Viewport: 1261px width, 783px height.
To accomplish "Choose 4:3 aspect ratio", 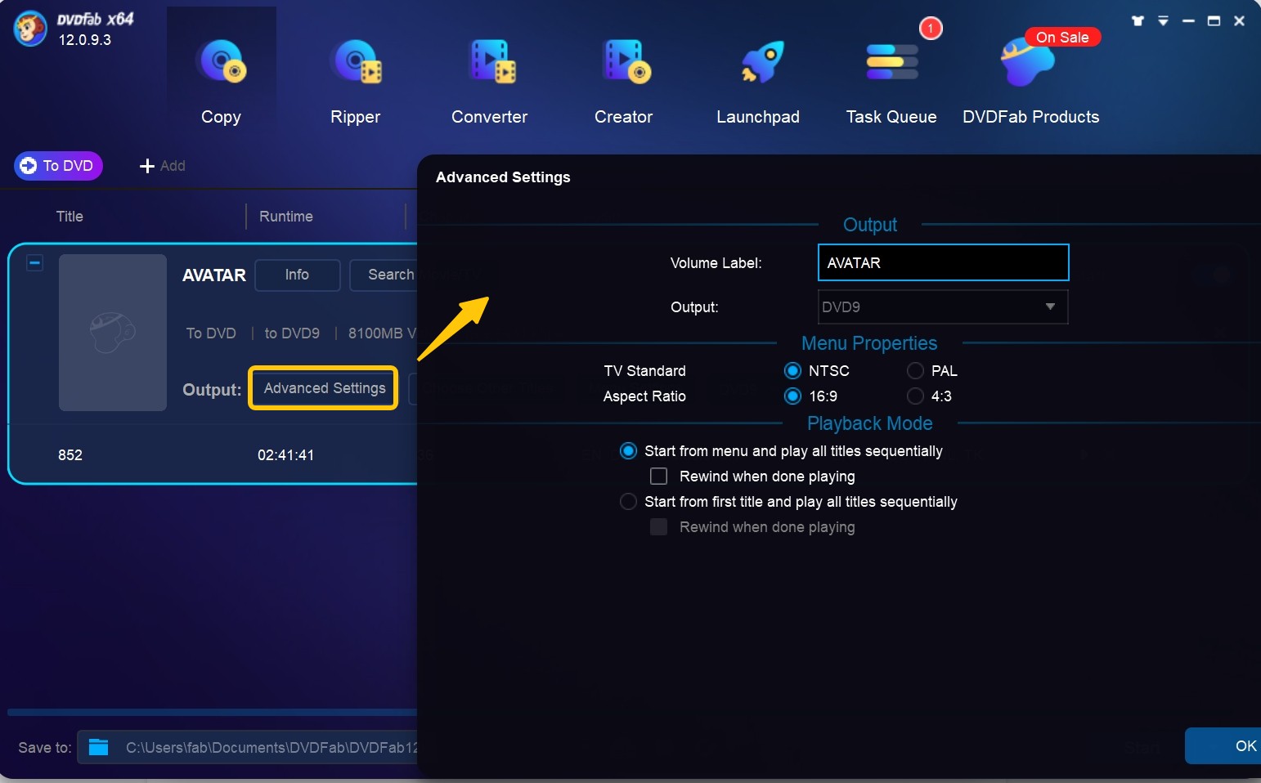I will click(916, 396).
